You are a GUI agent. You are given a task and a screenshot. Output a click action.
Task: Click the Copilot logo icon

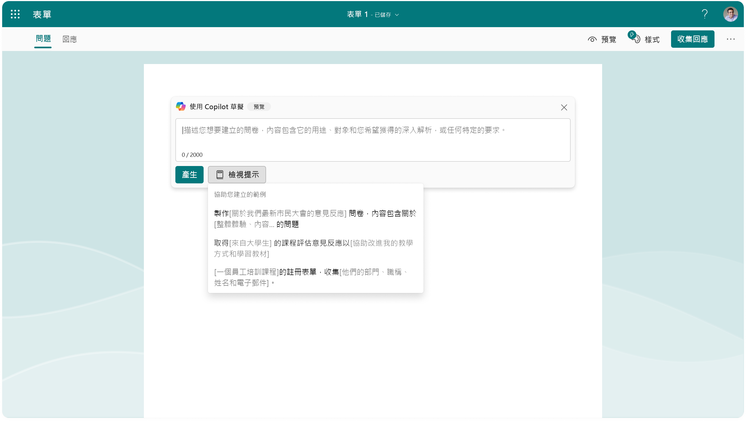[181, 107]
